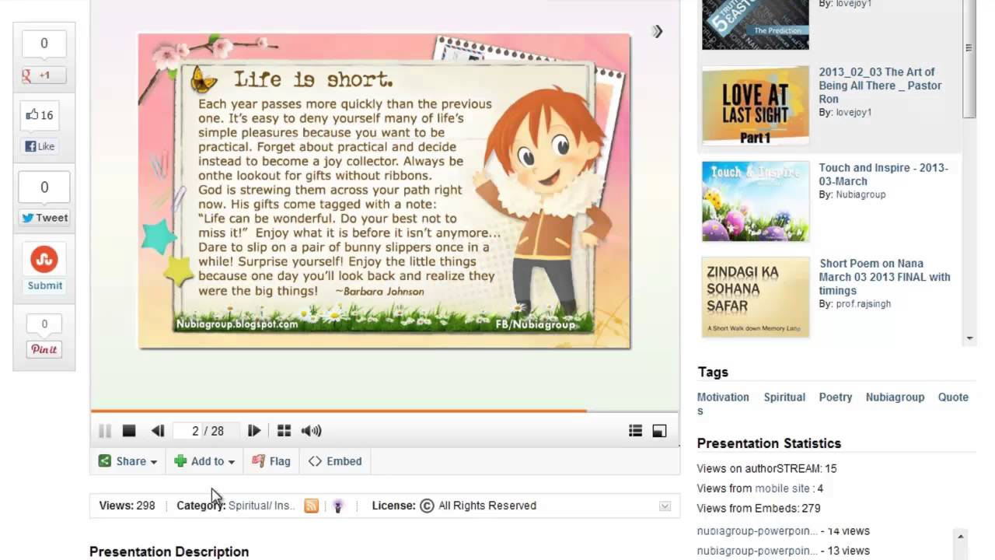995x560 pixels.
Task: Mute the presentation volume
Action: [x=311, y=431]
